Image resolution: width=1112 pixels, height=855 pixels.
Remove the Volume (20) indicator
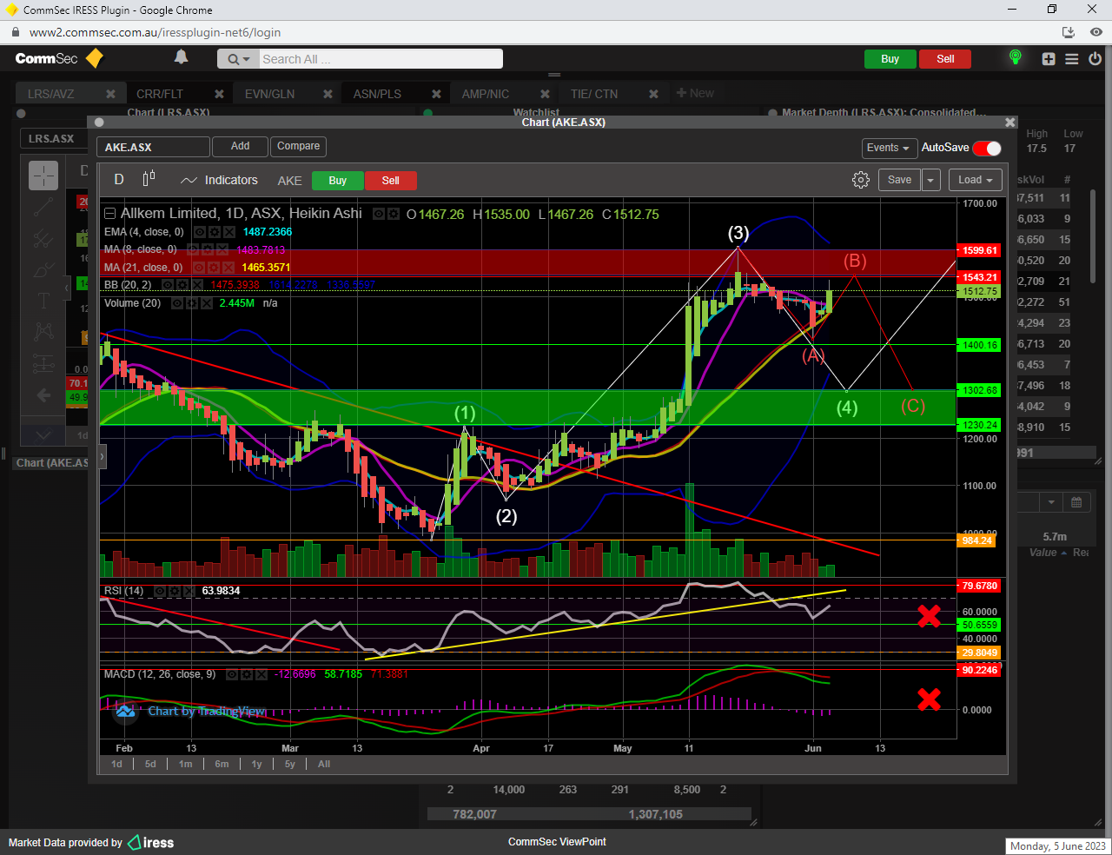tap(207, 303)
